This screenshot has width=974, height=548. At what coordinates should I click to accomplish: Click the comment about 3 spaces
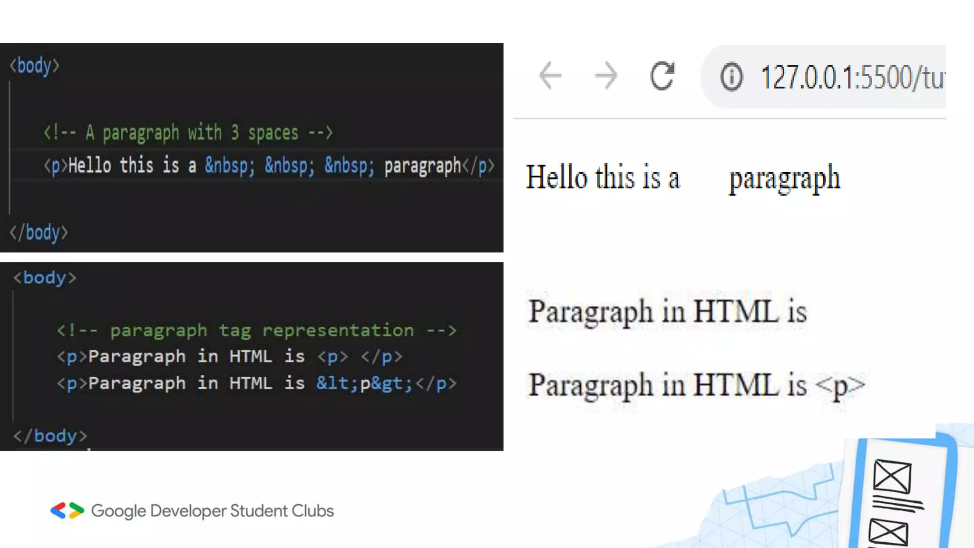click(x=188, y=133)
